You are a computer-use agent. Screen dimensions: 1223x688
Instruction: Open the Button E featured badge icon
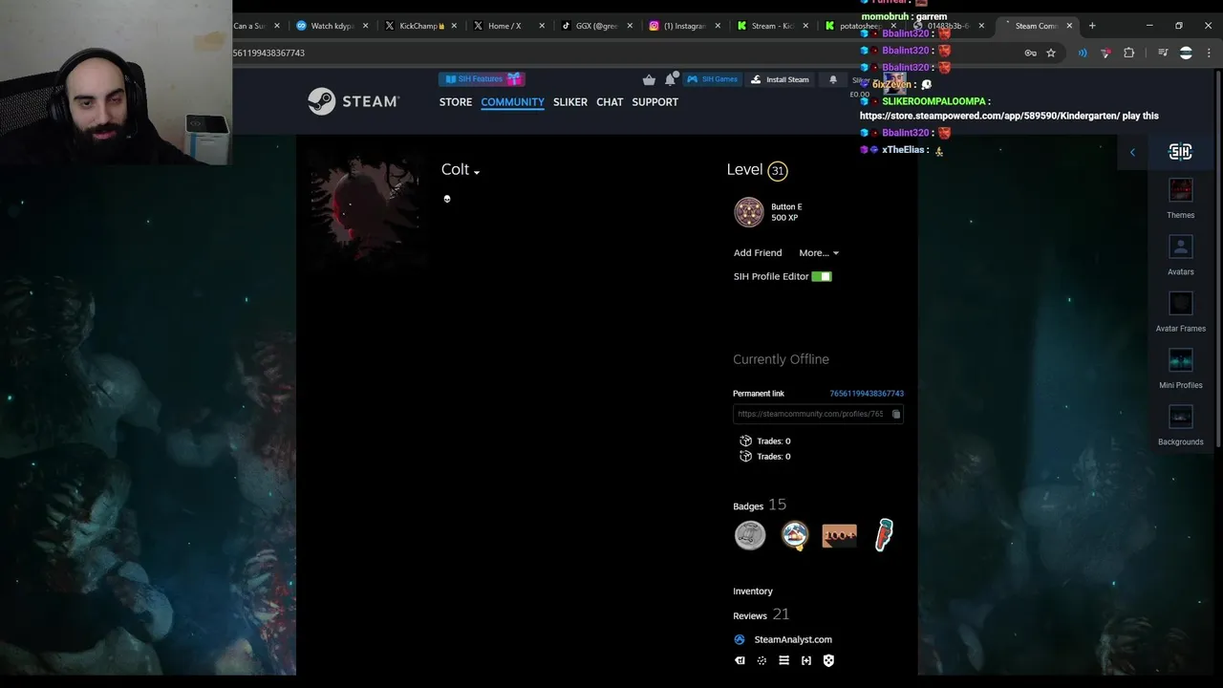pos(749,212)
